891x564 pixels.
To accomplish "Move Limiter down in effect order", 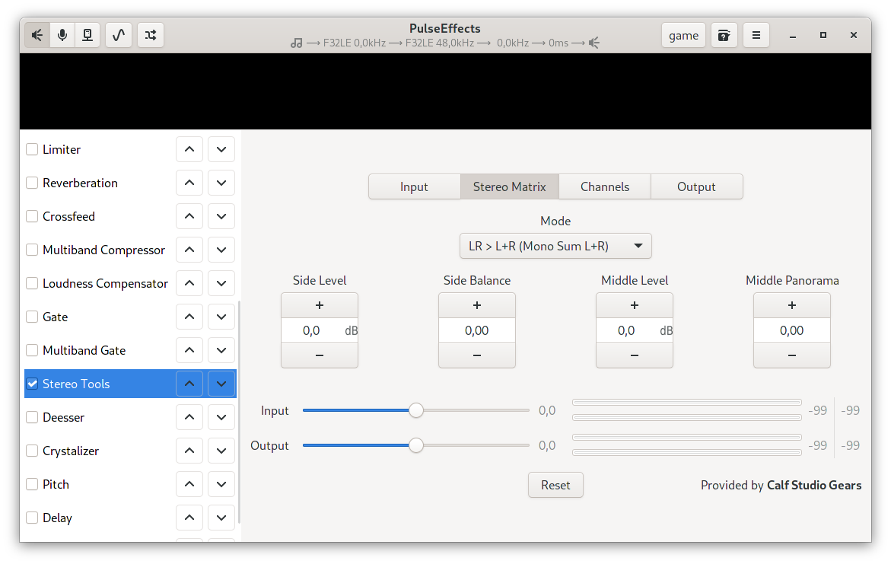I will [x=221, y=149].
